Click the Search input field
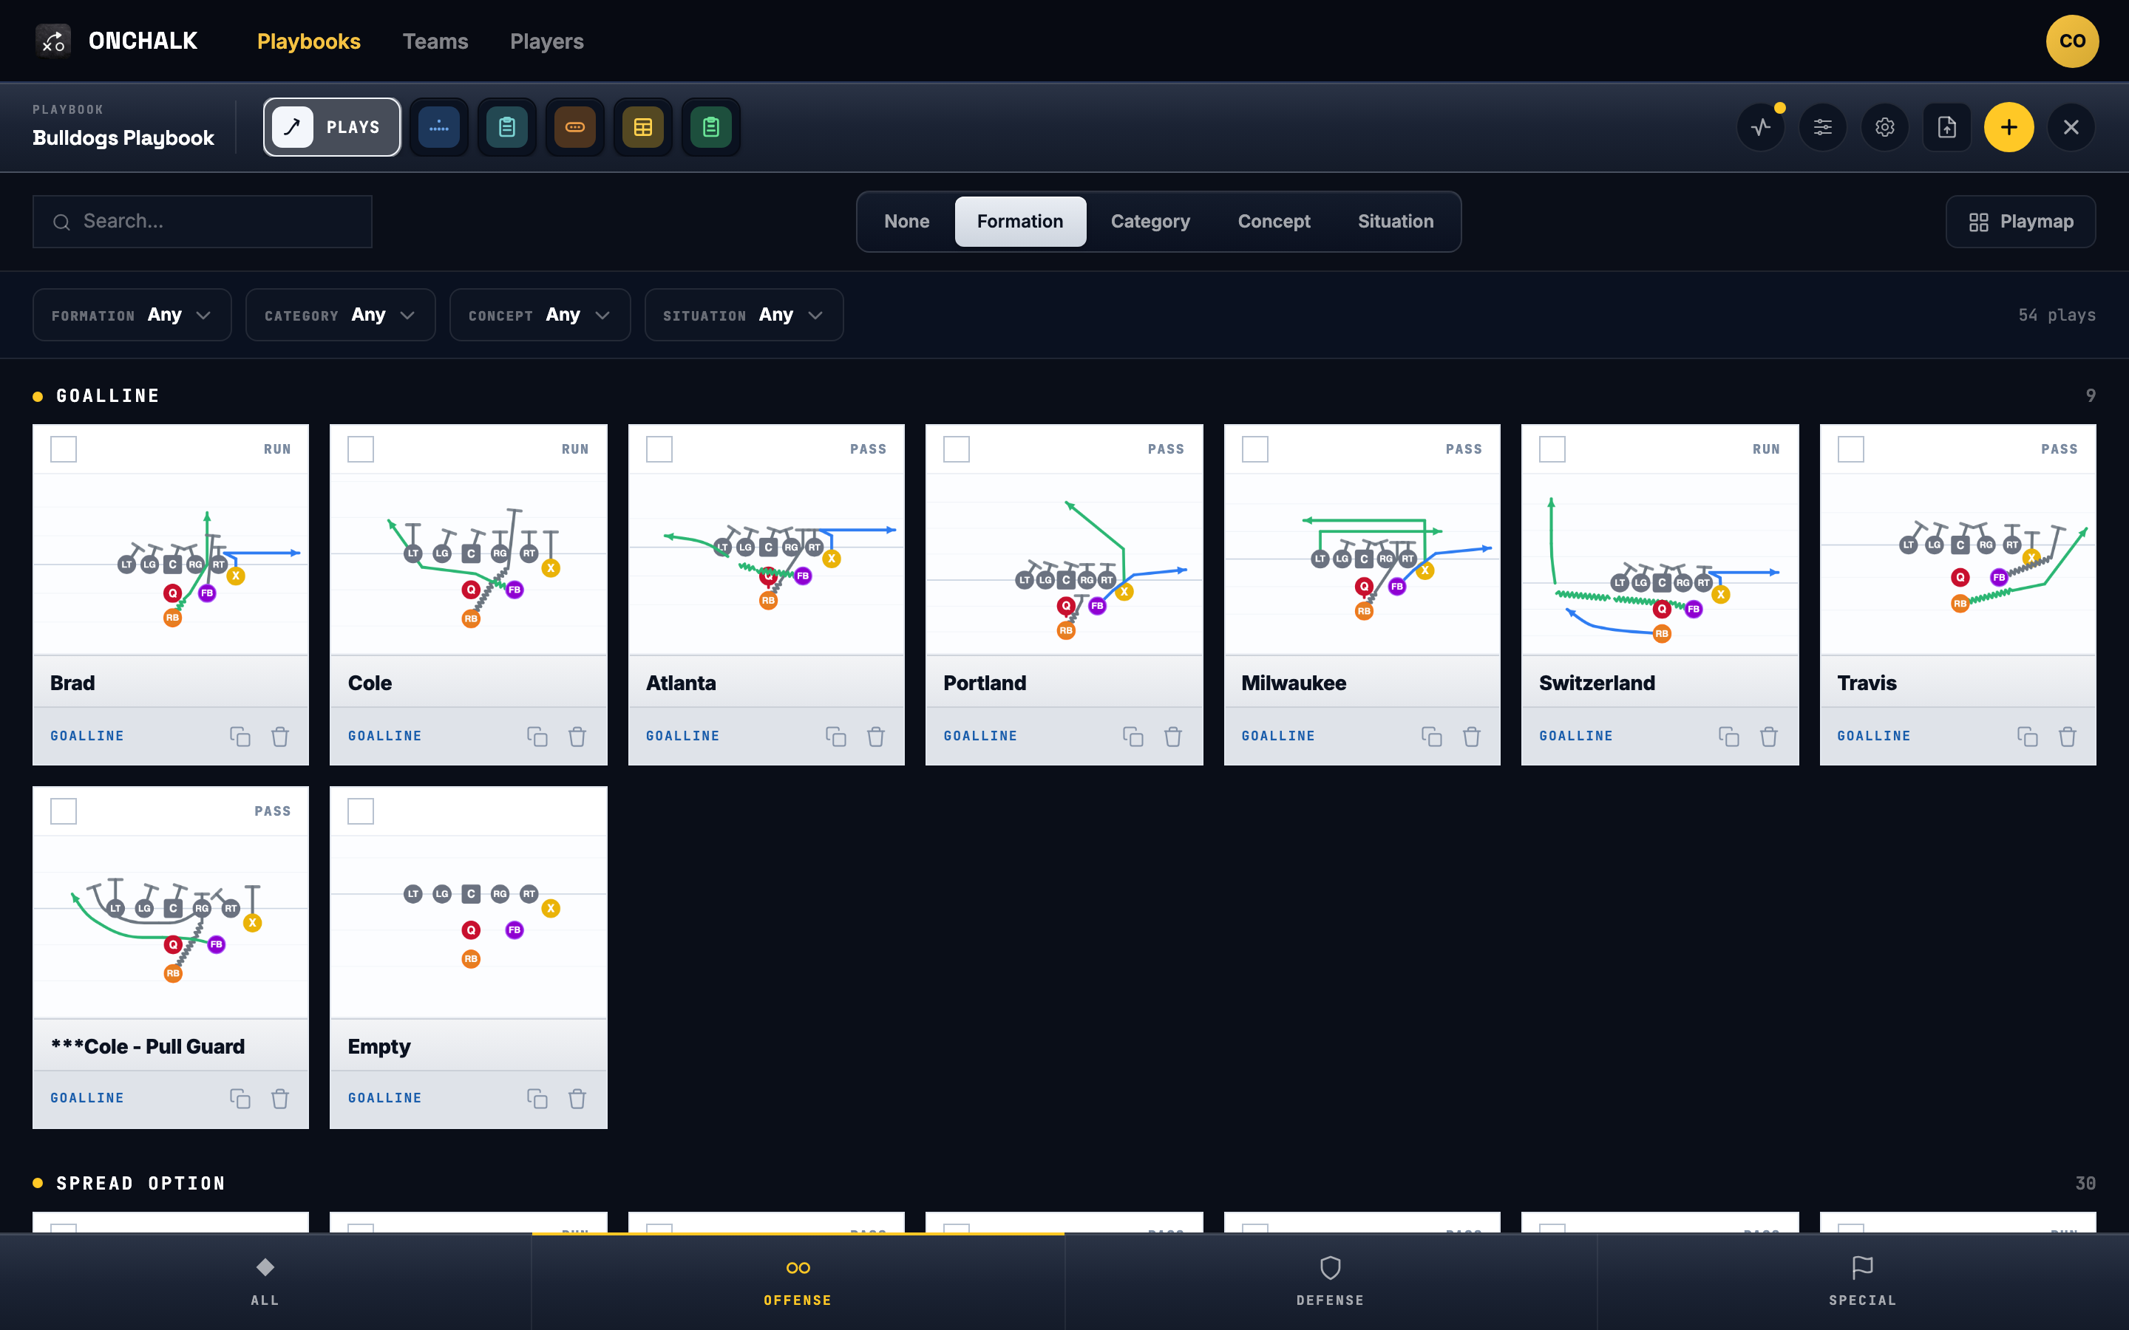 click(x=203, y=222)
